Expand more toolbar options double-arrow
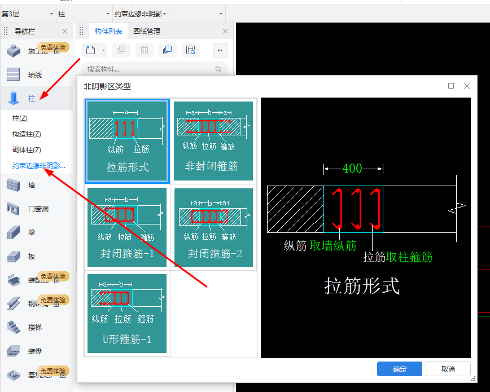This screenshot has width=490, height=392. click(x=220, y=50)
